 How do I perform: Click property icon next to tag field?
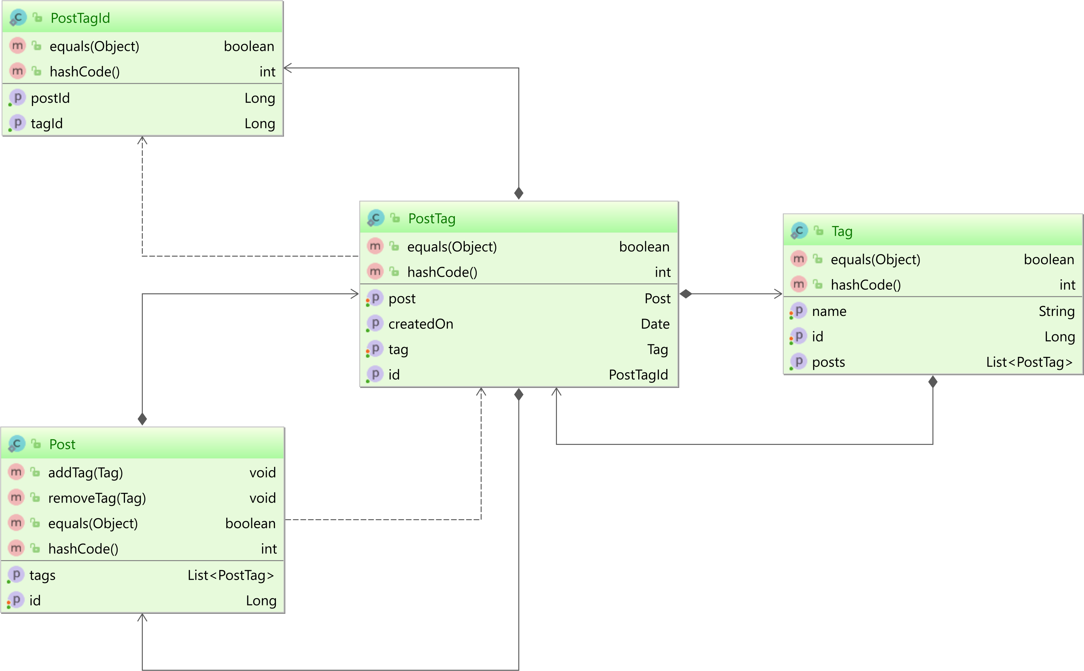pos(375,349)
